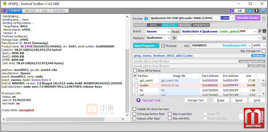268x132 pixels.
Task: Uncheck the Partition header checkbox
Action: click(x=135, y=76)
